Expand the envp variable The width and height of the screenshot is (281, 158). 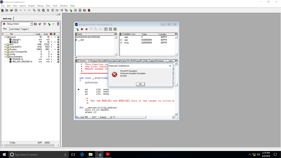121,43
